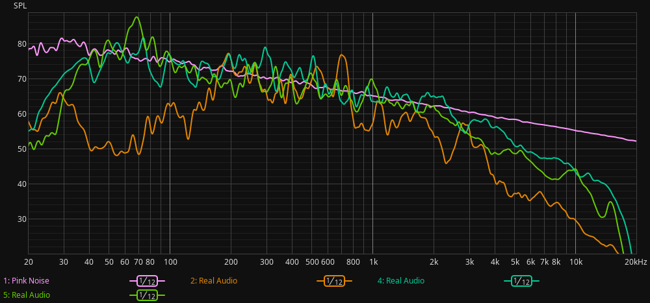Select the 1k frequency axis label
650x303 pixels.
click(x=372, y=262)
